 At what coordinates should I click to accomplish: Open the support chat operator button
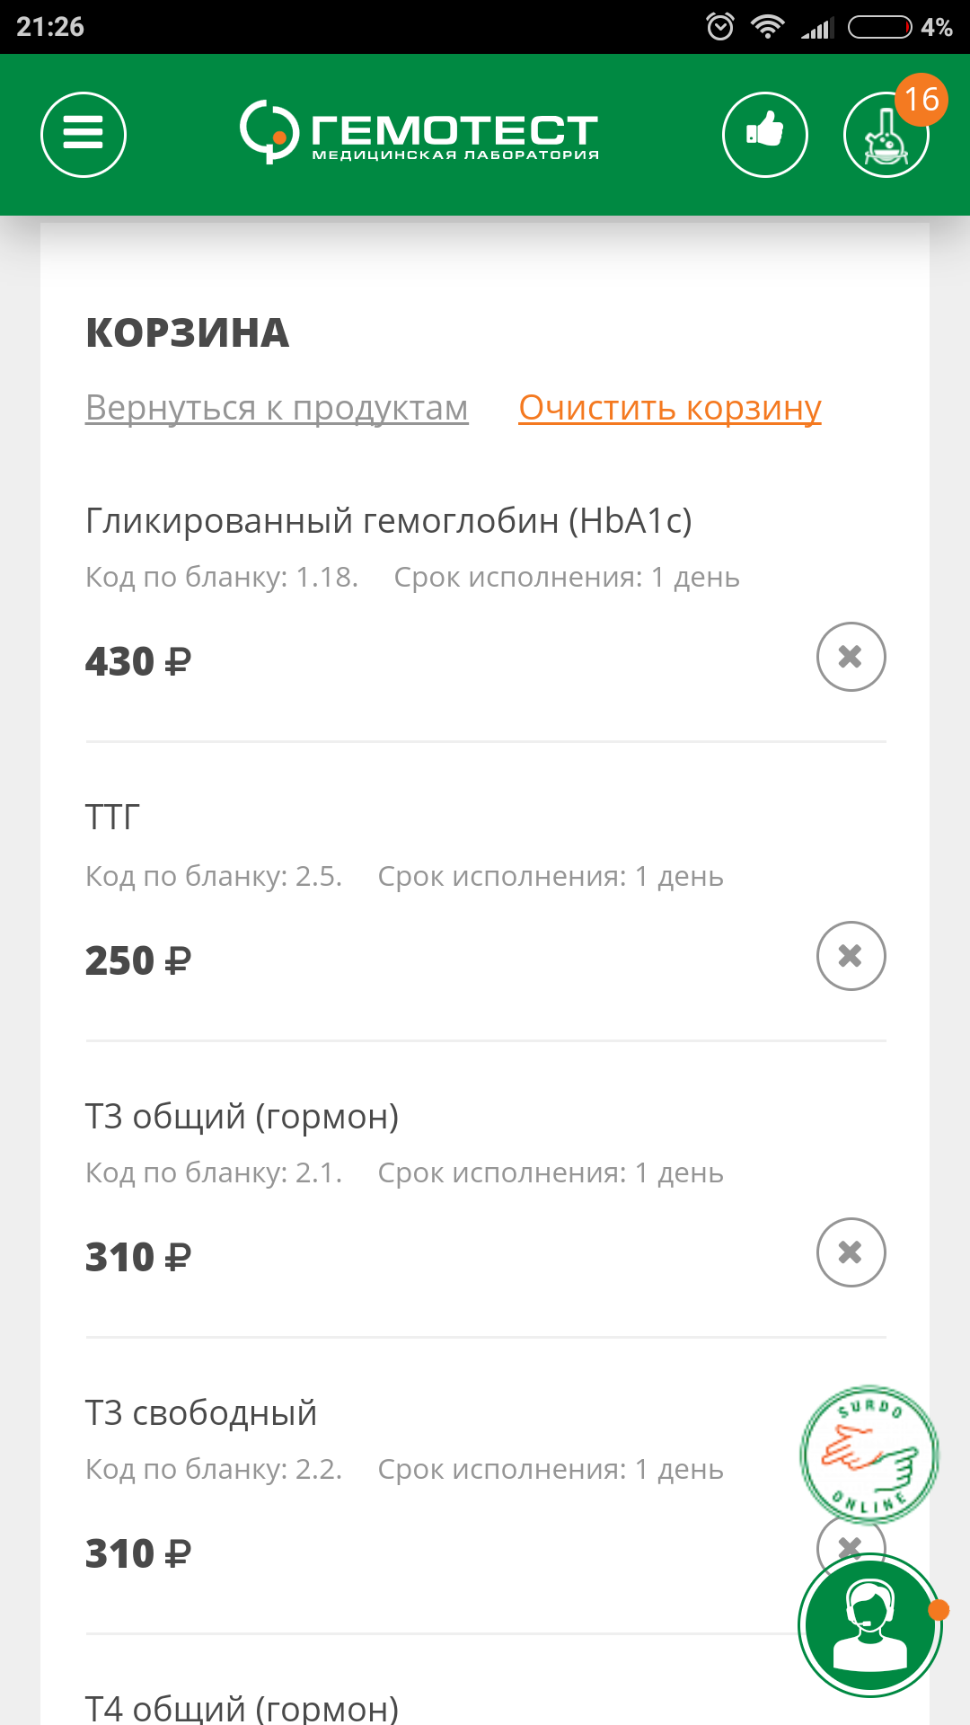tap(869, 1624)
